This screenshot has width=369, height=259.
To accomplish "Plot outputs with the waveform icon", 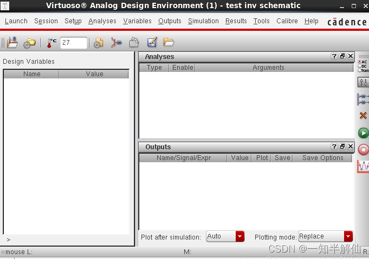I will pos(363,166).
